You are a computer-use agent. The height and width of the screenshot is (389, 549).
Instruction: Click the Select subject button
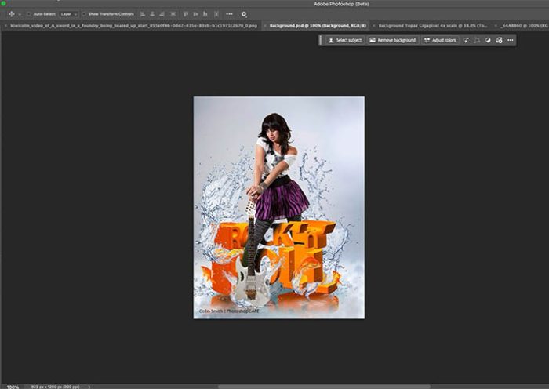344,40
